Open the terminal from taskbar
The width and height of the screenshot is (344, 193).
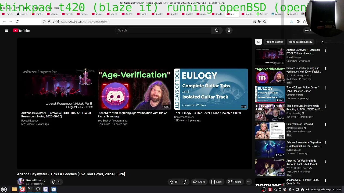coord(30,189)
